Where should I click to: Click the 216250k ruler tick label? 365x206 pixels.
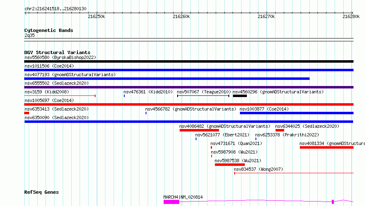[x=96, y=16]
